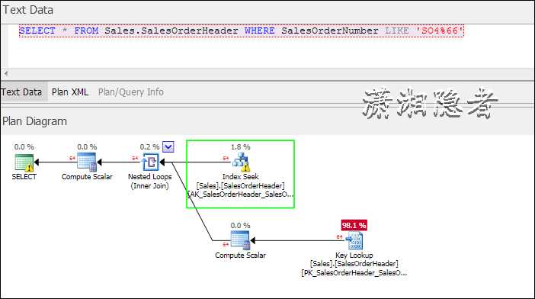The width and height of the screenshot is (535, 299).
Task: Click the 98.1 % cost badge
Action: tap(354, 225)
